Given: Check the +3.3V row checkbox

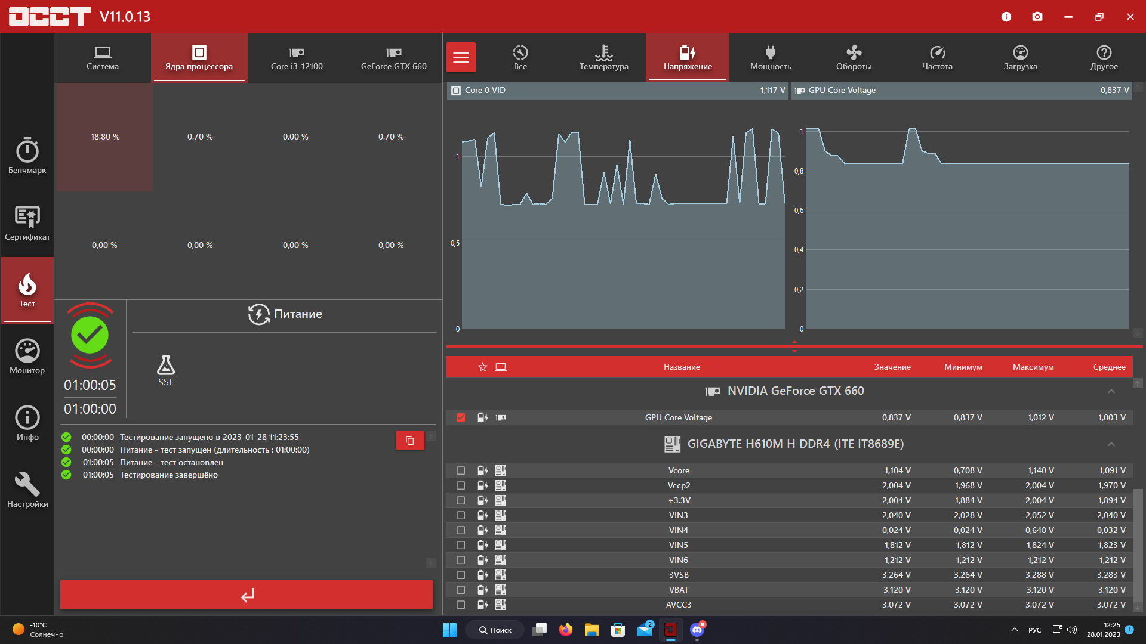Looking at the screenshot, I should tap(461, 500).
